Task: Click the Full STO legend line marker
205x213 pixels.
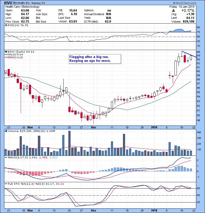Action: pos(6,184)
